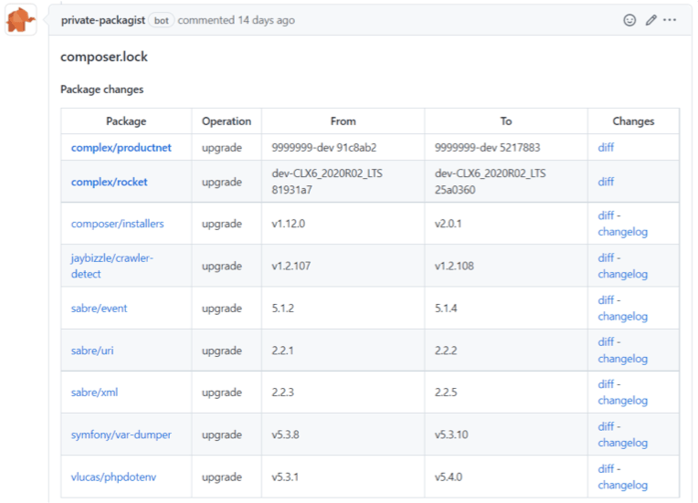This screenshot has height=503, width=698.
Task: Open changelog for sabre/xml
Action: [623, 400]
